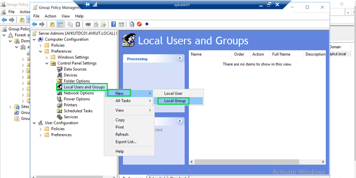Select Scheduled Tasks in the tree
Viewport: 356px width, 178px height.
[x=78, y=111]
